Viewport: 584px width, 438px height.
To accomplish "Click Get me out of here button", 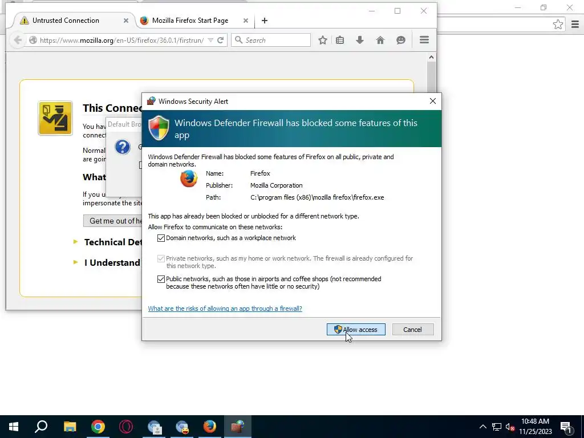I will click(115, 221).
